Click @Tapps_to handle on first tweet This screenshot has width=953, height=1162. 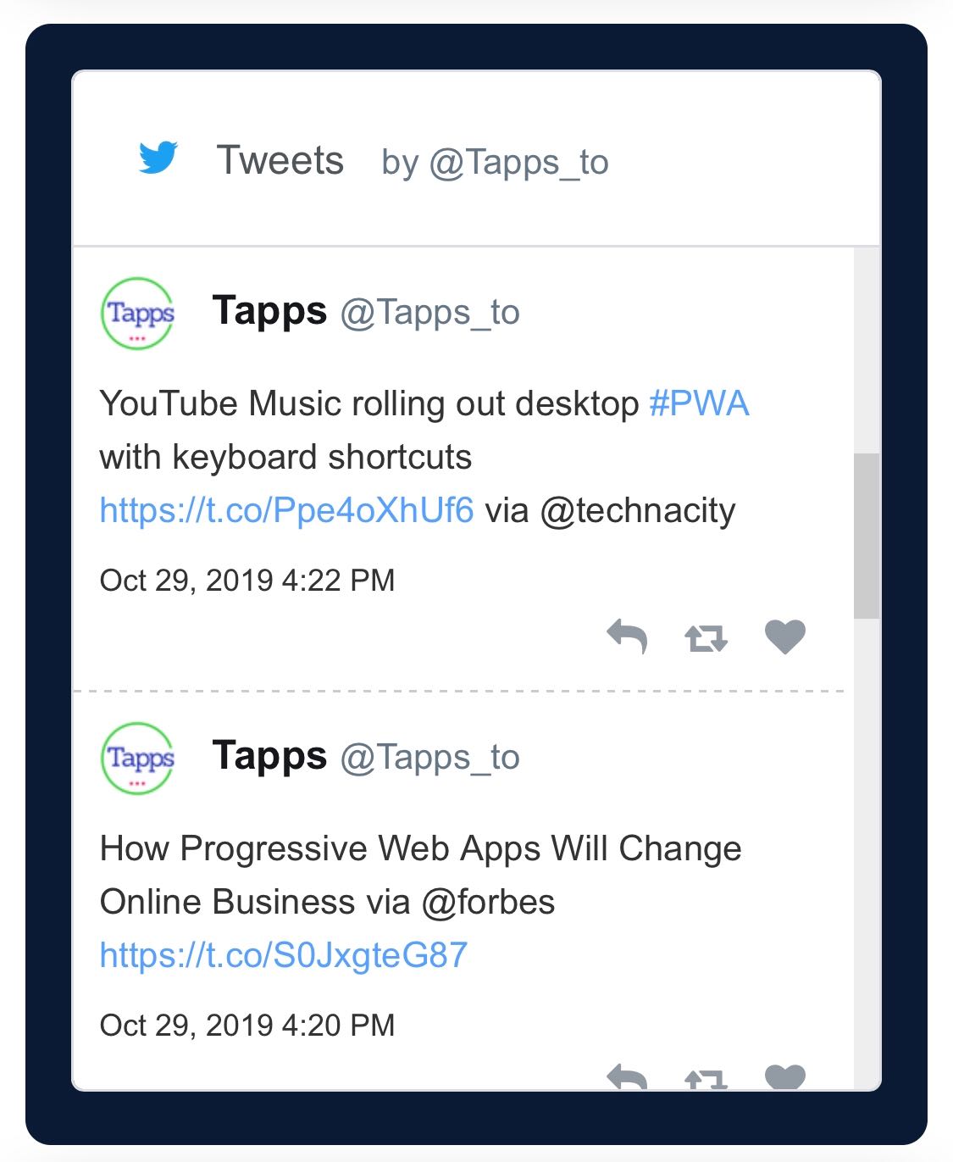(429, 312)
